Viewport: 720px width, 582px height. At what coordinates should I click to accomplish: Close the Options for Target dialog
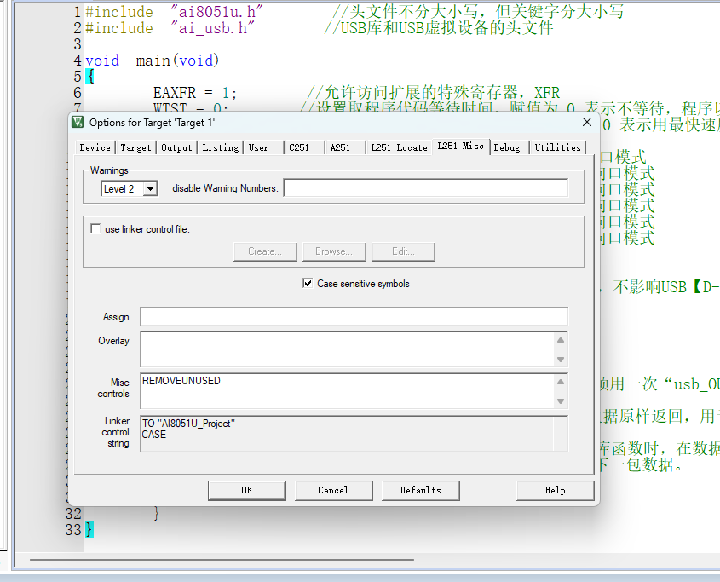coord(587,122)
